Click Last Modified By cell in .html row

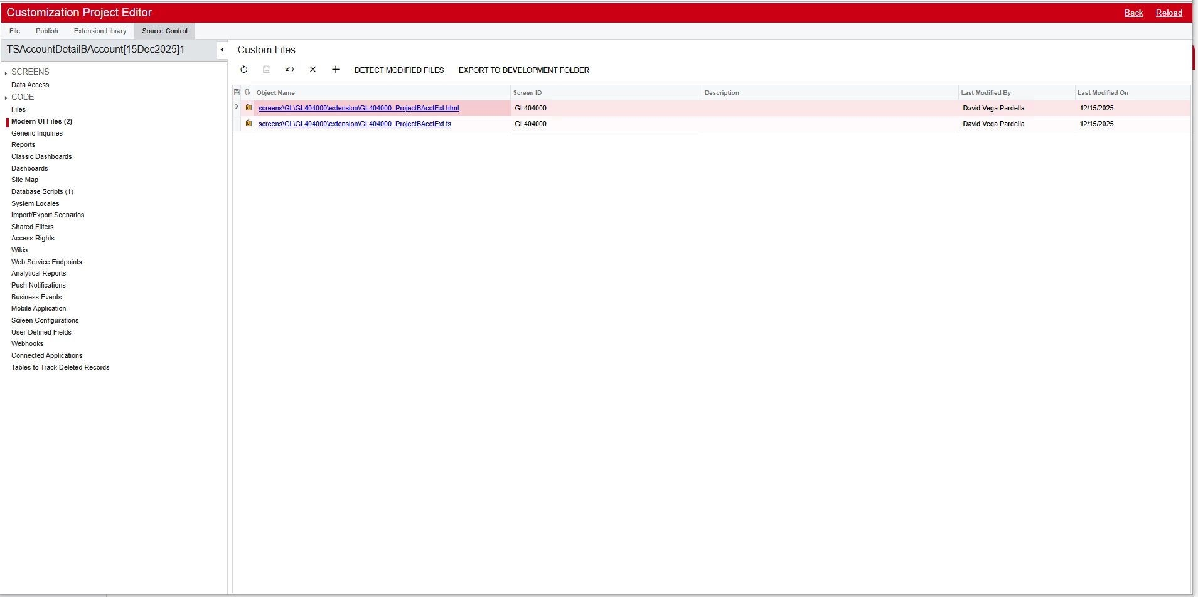pos(1017,108)
